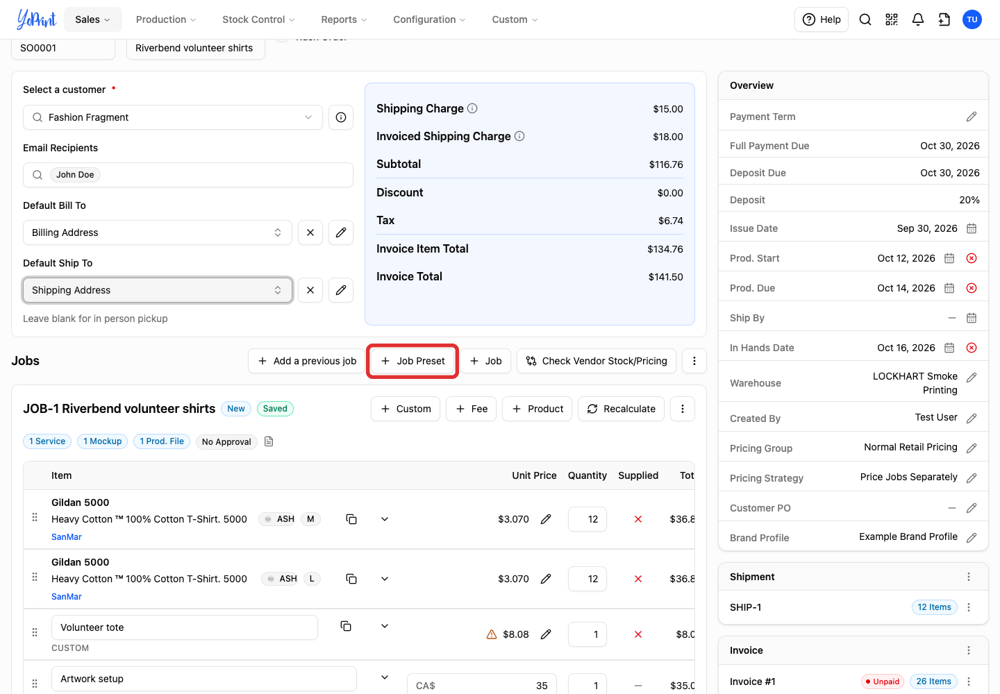Open the global search icon

[865, 19]
